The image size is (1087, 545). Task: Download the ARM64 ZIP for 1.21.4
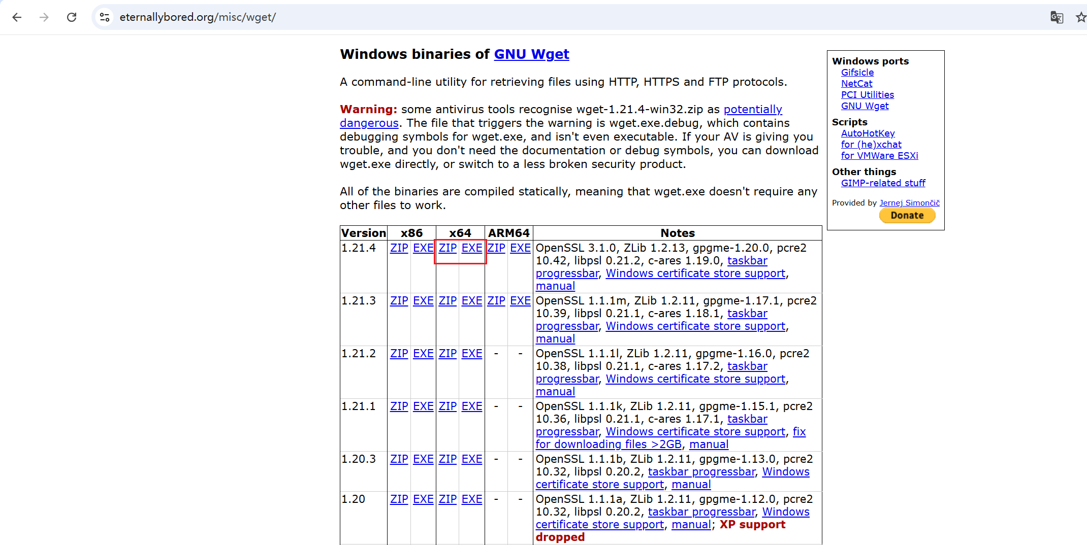496,248
